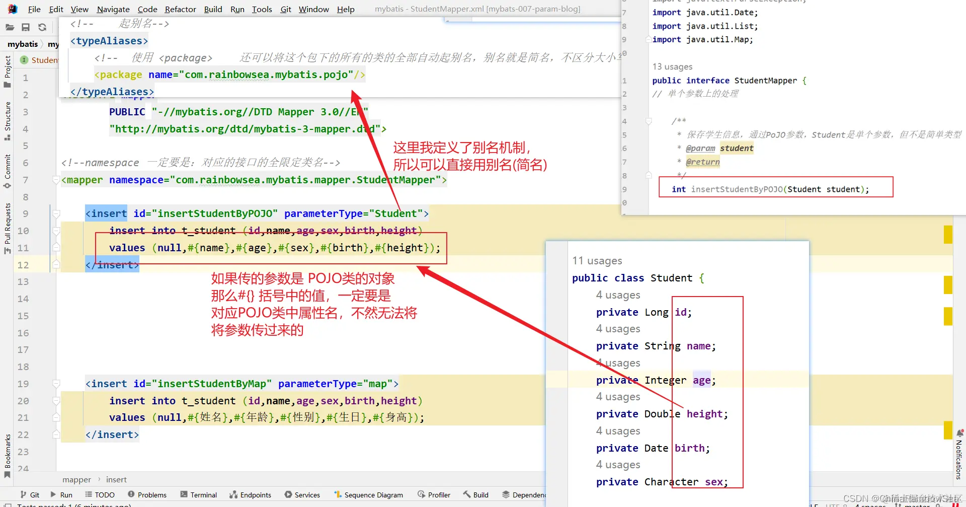Open the Bookmarks tool window
This screenshot has height=507, width=966.
7,456
